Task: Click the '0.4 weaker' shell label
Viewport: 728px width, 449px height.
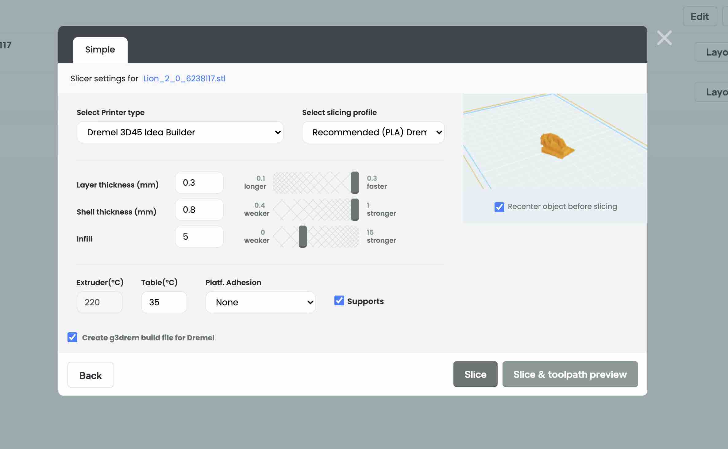Action: point(257,209)
